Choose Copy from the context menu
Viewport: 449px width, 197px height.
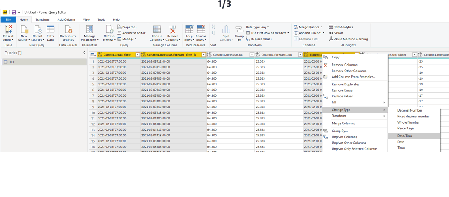355,57
